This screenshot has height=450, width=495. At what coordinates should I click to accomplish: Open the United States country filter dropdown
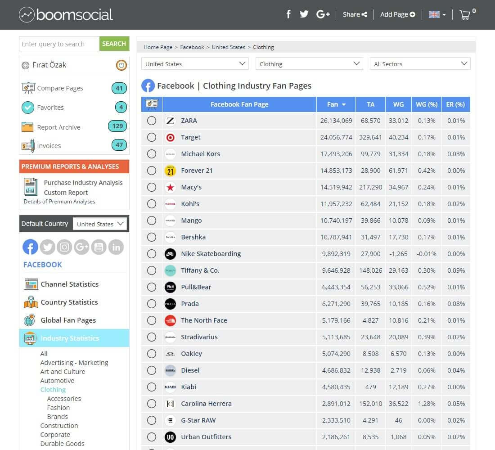[x=195, y=64]
